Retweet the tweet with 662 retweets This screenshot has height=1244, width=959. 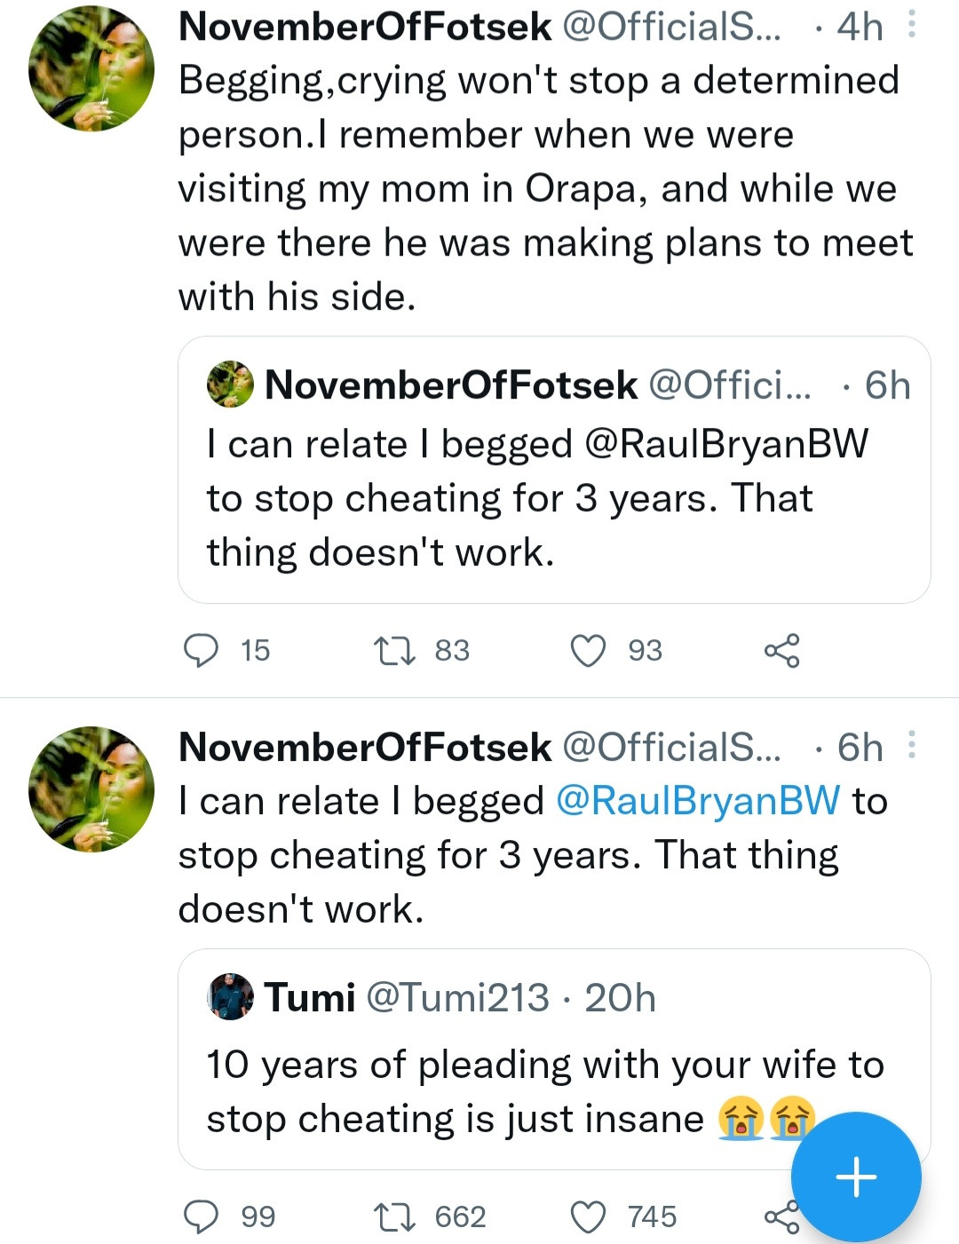tap(394, 1216)
